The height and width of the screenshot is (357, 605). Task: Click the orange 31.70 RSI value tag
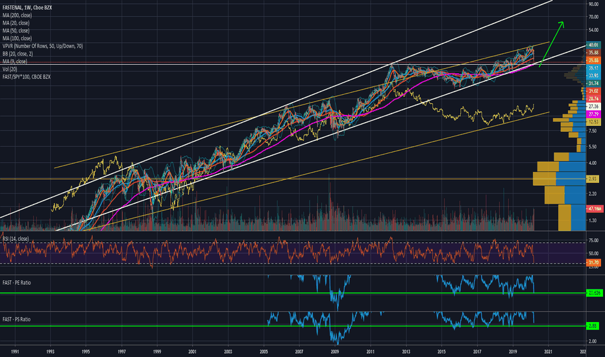[593, 262]
